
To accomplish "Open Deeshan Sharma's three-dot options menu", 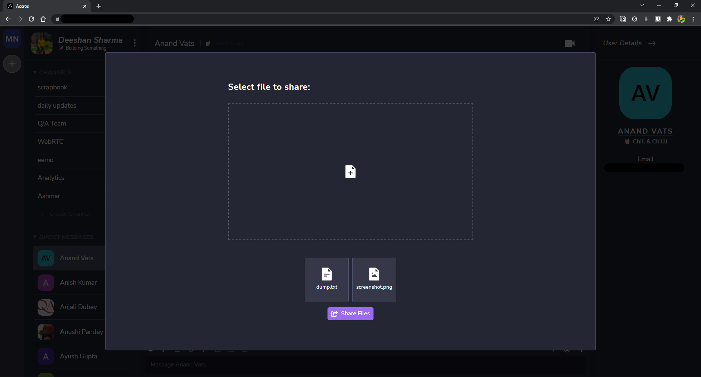I will click(135, 43).
